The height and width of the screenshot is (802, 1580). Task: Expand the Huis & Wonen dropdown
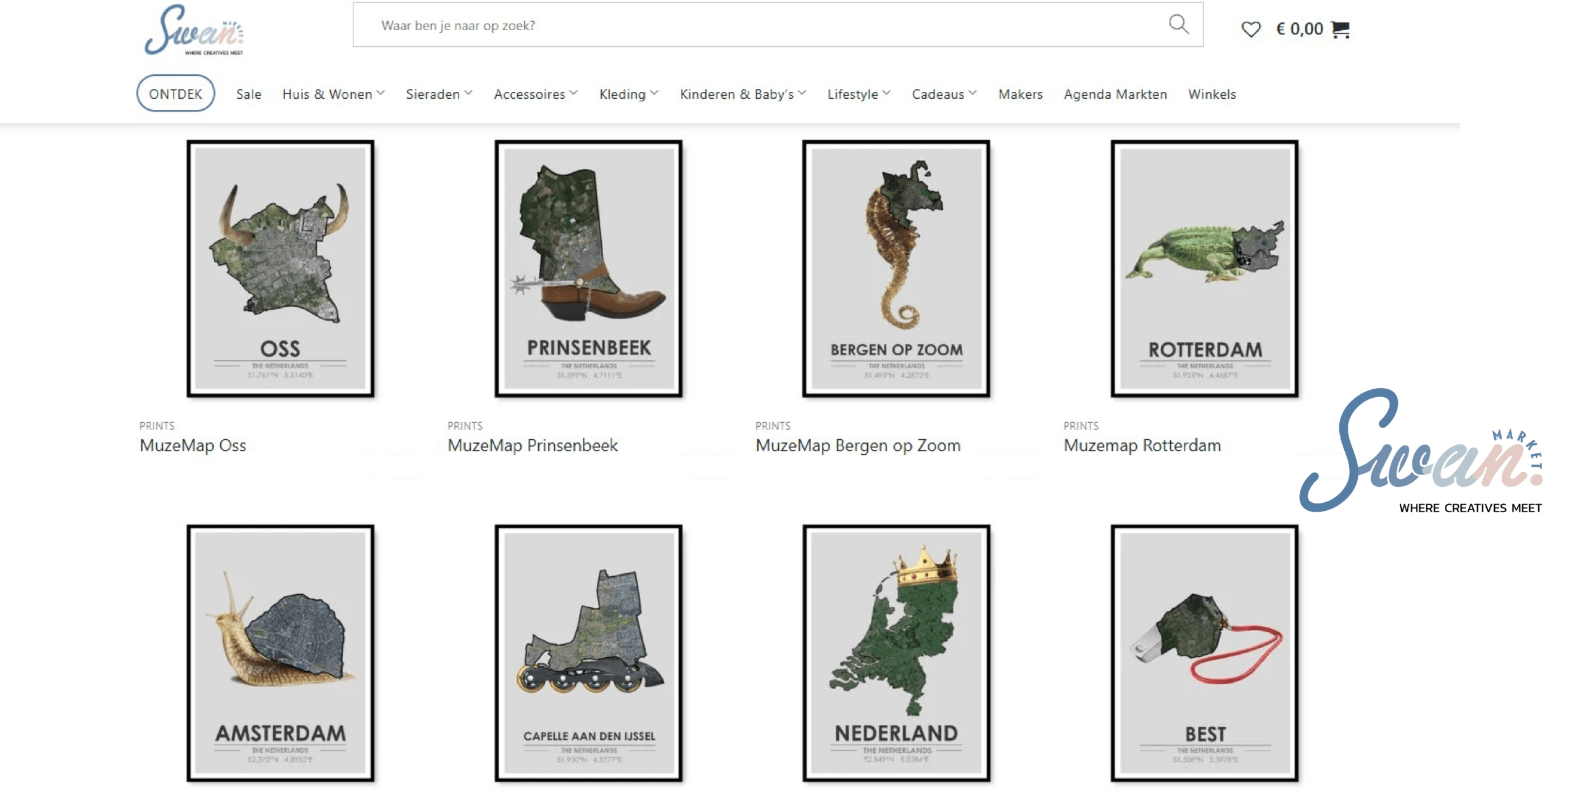click(x=333, y=94)
